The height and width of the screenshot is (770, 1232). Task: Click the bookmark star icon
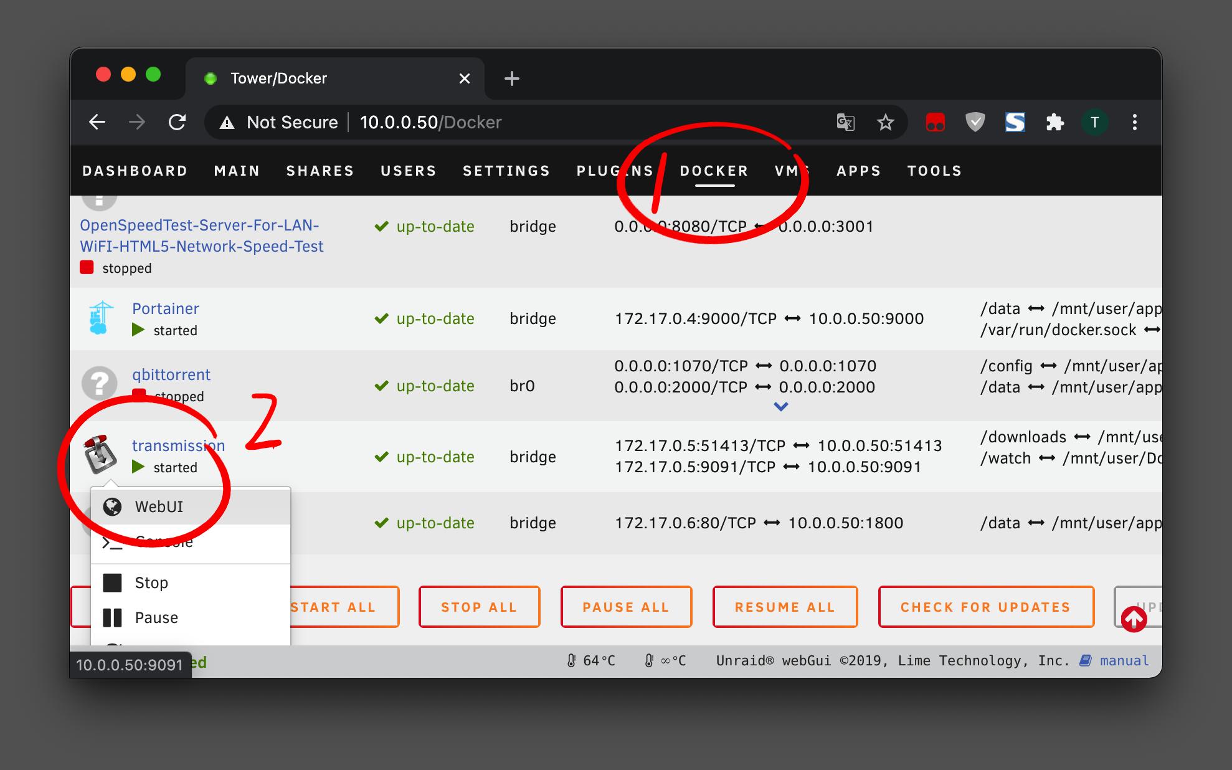pos(885,122)
